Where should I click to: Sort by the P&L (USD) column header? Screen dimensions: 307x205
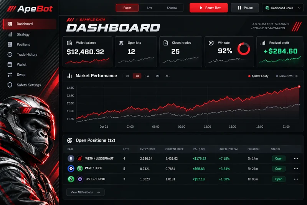pyautogui.click(x=199, y=149)
